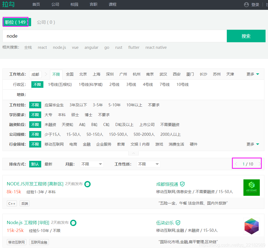The height and width of the screenshot is (250, 268).
Task: Open 言职 in top navigation
Action: coord(94,4)
